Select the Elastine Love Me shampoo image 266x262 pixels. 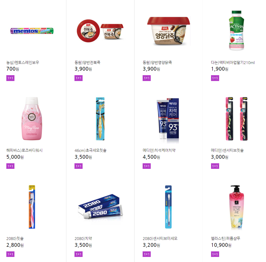click(x=236, y=207)
